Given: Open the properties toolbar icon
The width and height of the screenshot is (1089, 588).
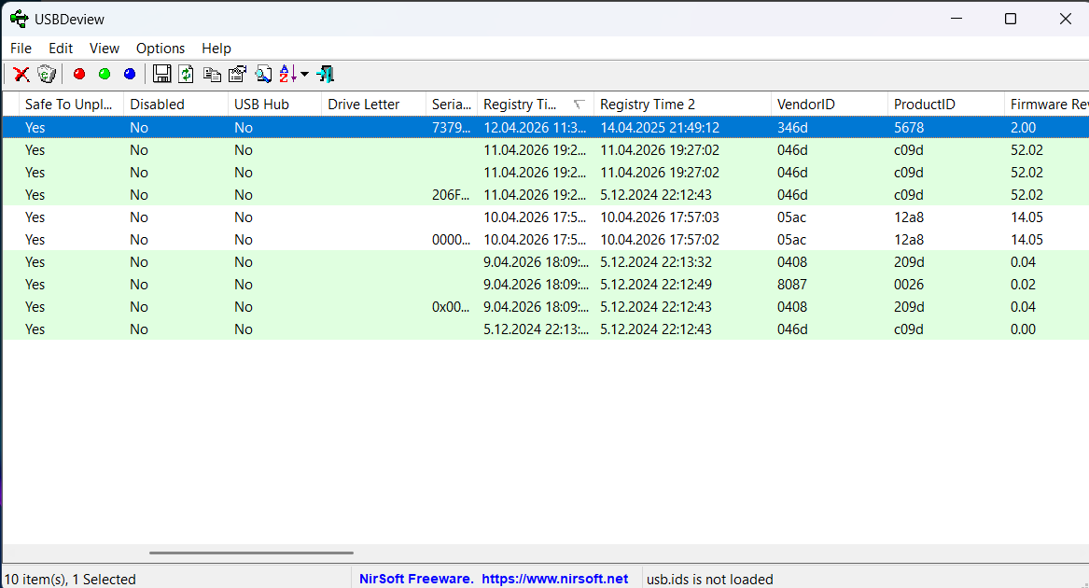Looking at the screenshot, I should [238, 74].
